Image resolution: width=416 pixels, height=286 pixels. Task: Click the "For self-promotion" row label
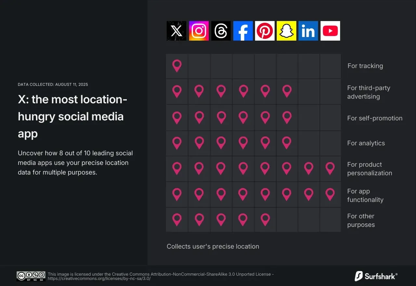click(x=375, y=118)
